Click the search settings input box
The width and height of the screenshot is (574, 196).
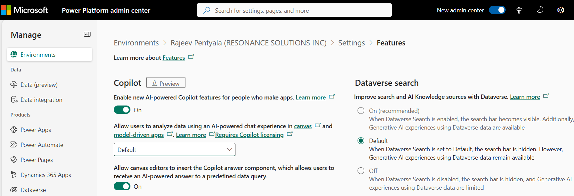(294, 10)
